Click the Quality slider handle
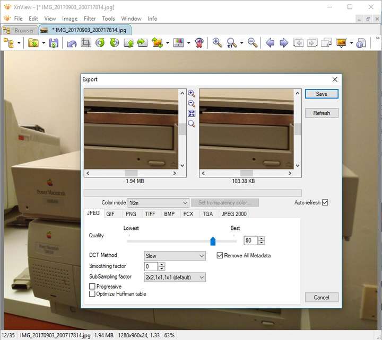382x340 pixels. point(213,241)
